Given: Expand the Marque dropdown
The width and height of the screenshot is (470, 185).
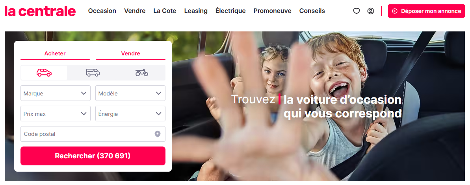Looking at the screenshot, I should pyautogui.click(x=56, y=93).
